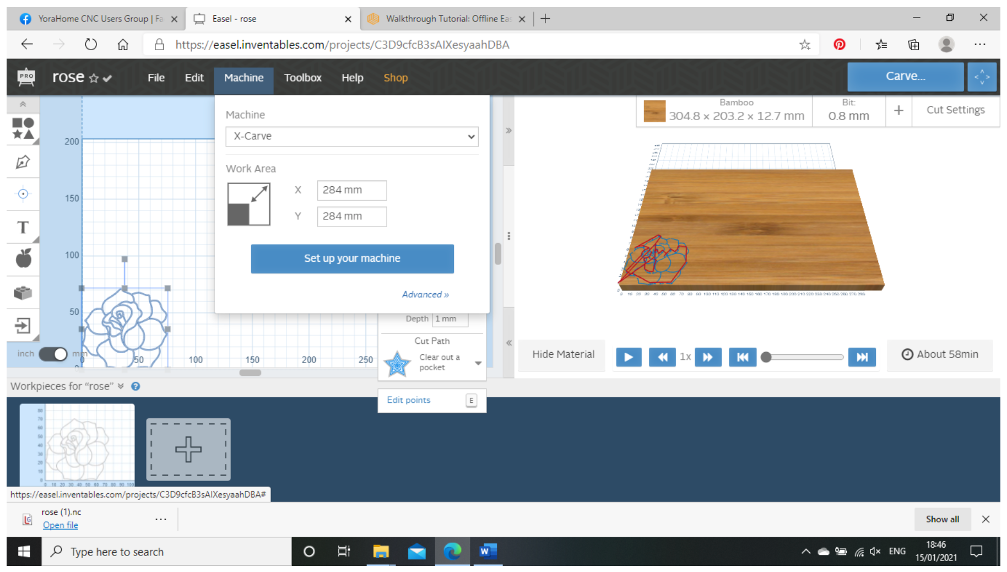Open the Machine type dropdown

point(352,136)
